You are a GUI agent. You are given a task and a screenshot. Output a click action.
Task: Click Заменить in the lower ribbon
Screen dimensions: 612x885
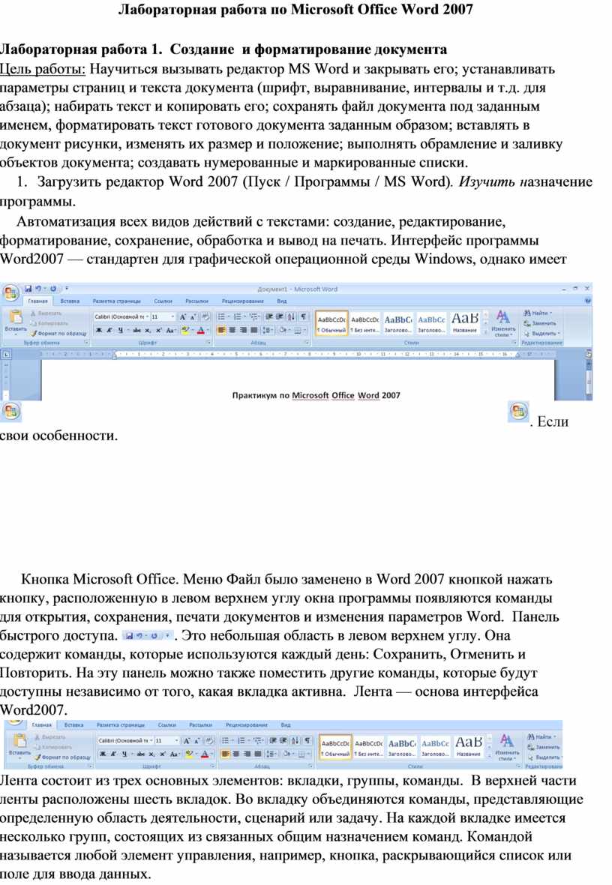tap(543, 747)
